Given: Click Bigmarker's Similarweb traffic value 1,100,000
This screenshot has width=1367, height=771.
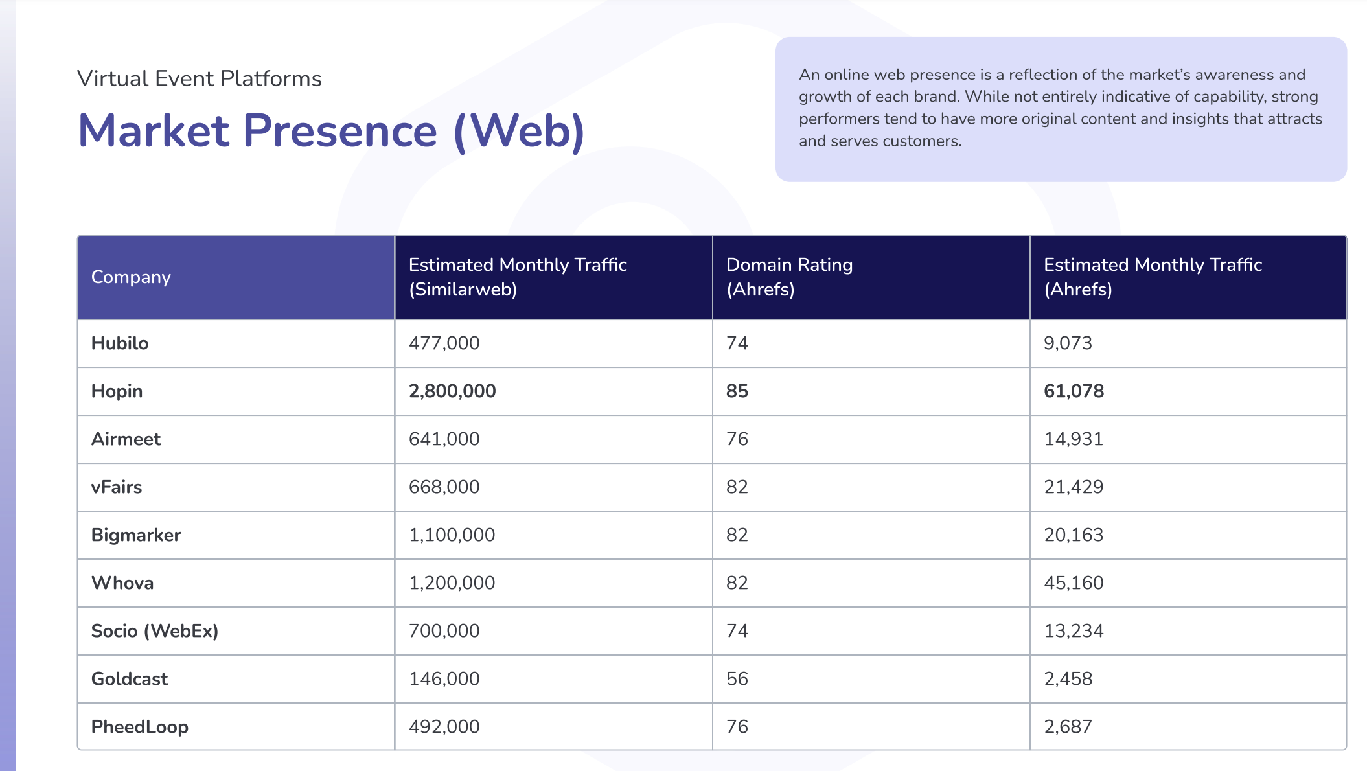Looking at the screenshot, I should point(452,535).
